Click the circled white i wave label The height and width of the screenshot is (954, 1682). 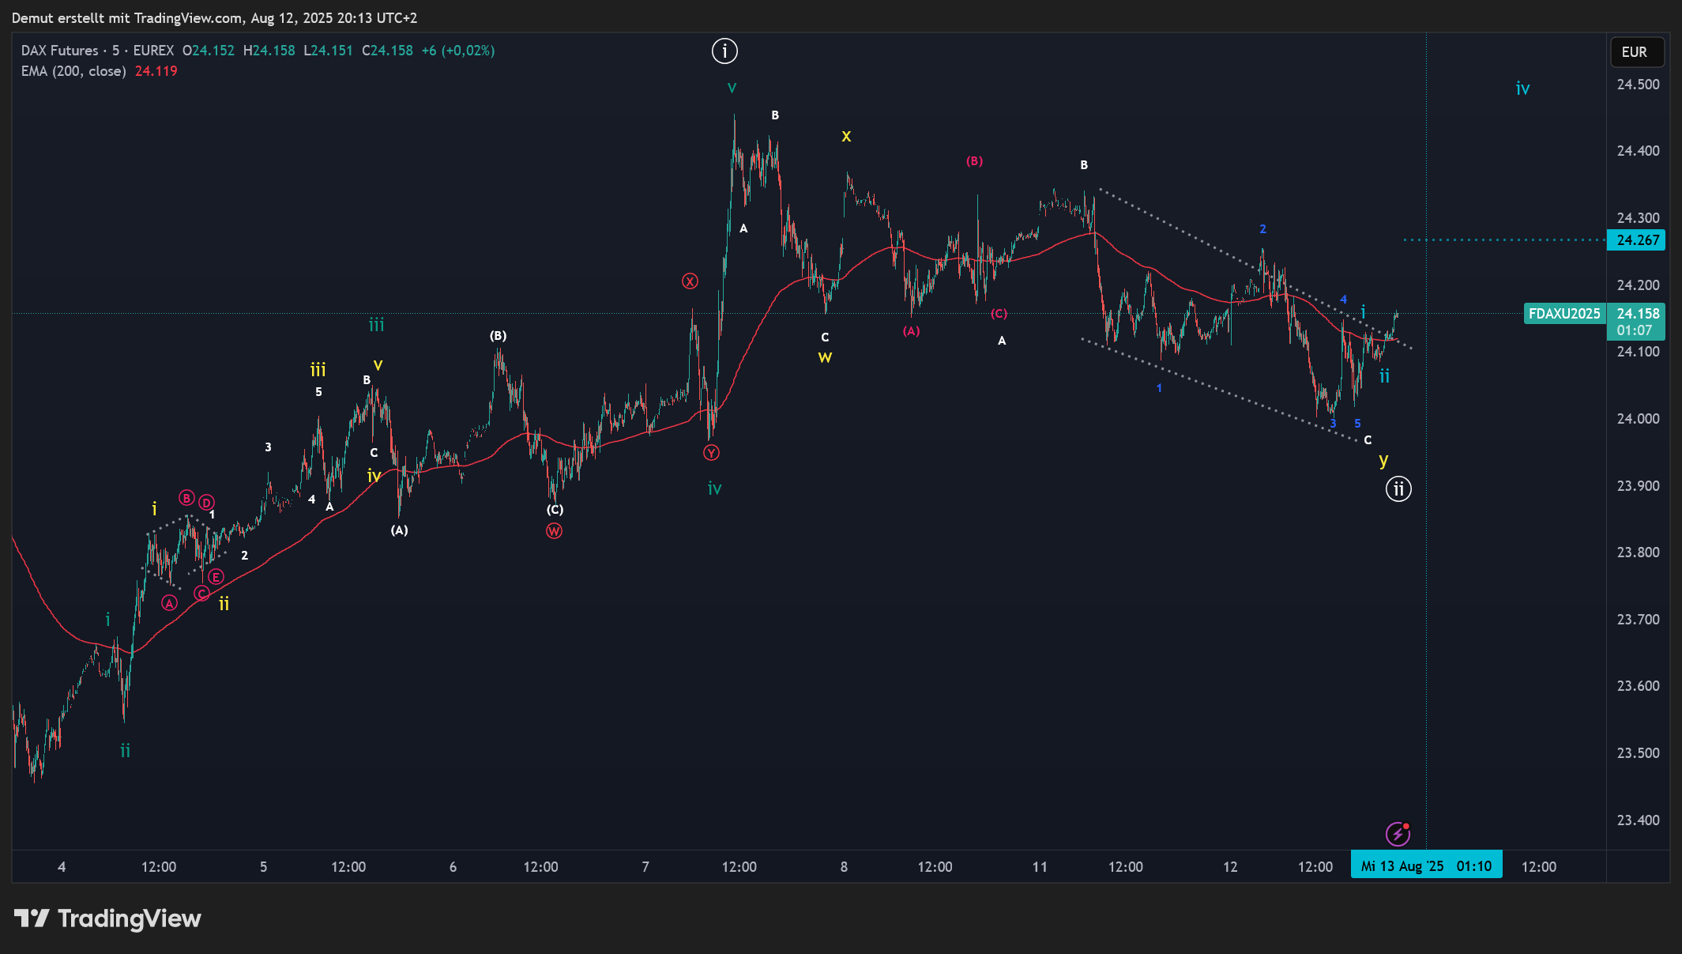[724, 51]
